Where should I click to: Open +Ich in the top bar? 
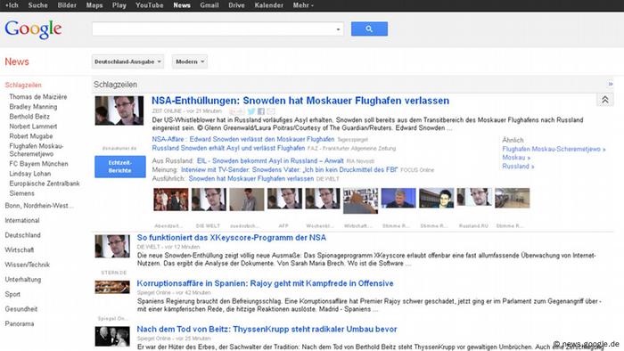point(12,5)
